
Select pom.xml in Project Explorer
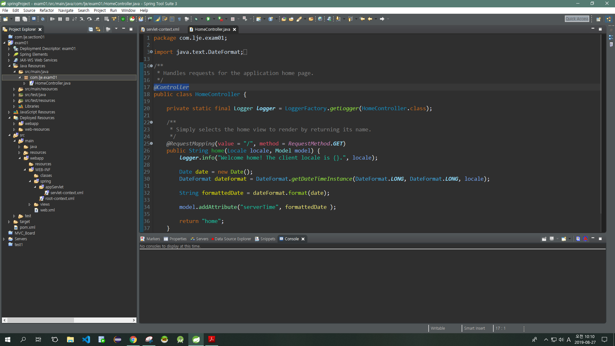coord(27,227)
